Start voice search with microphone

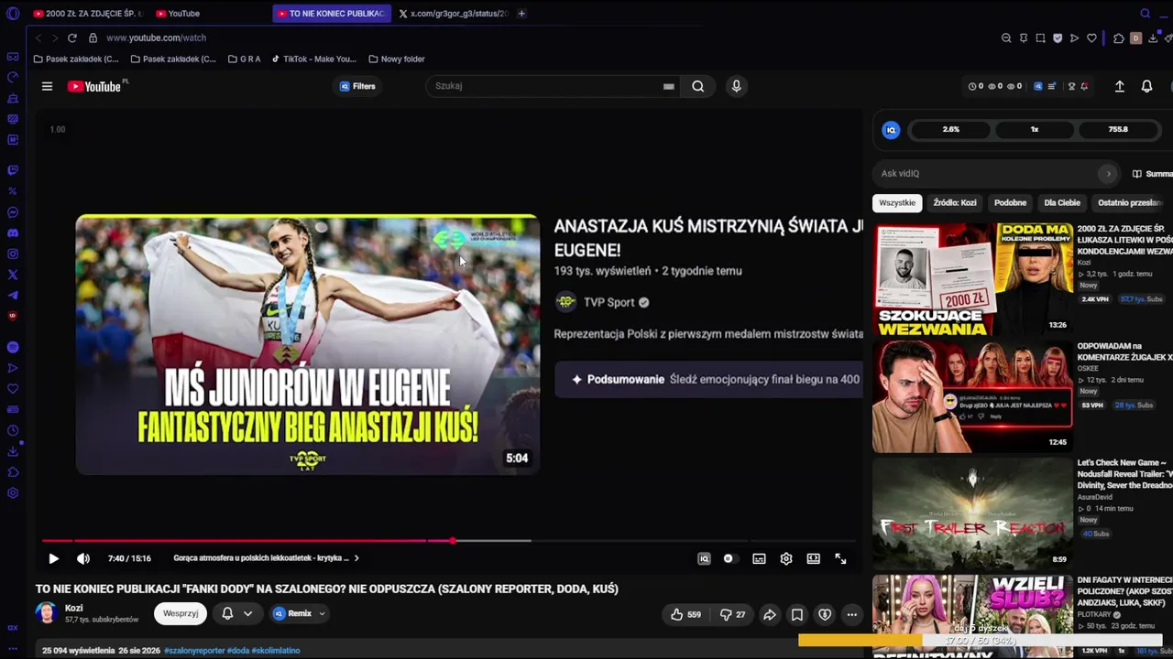tap(736, 86)
